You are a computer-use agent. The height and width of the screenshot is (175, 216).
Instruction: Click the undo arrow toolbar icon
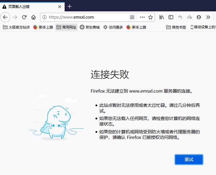pyautogui.click(x=180, y=17)
